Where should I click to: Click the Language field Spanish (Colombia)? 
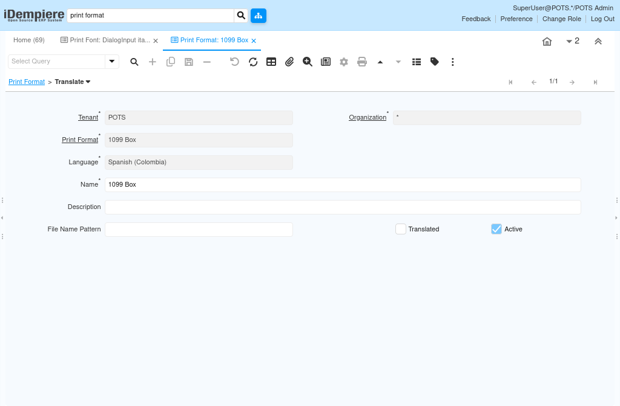199,163
